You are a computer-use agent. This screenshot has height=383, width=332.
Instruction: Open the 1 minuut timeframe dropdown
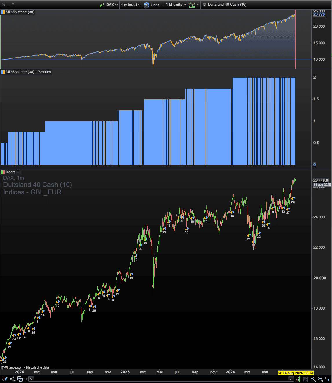(x=131, y=5)
